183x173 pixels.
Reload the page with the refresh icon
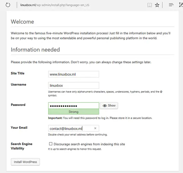pyautogui.click(x=8, y=5)
